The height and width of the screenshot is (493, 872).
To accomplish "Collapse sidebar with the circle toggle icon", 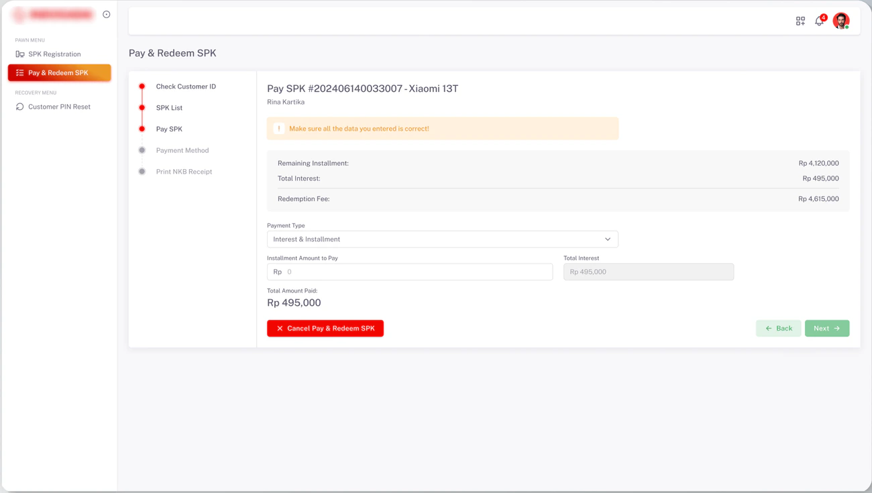I will [x=107, y=14].
